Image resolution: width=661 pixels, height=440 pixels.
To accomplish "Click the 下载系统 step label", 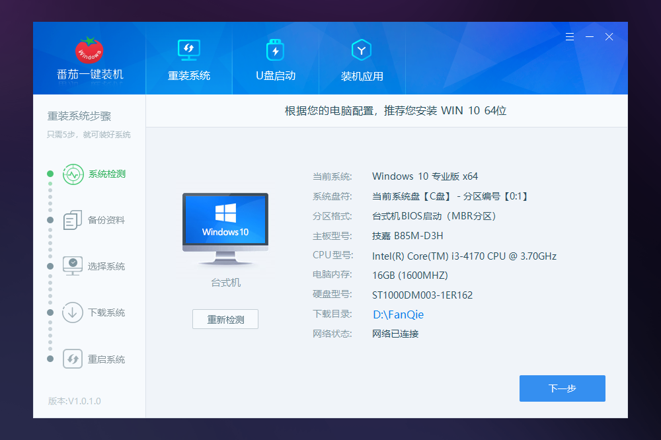I will (106, 312).
